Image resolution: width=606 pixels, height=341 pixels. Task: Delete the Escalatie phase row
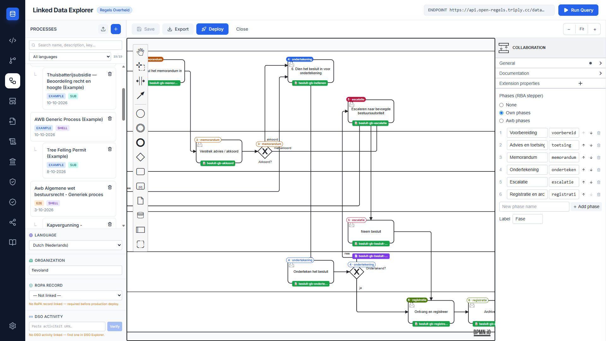[599, 182]
